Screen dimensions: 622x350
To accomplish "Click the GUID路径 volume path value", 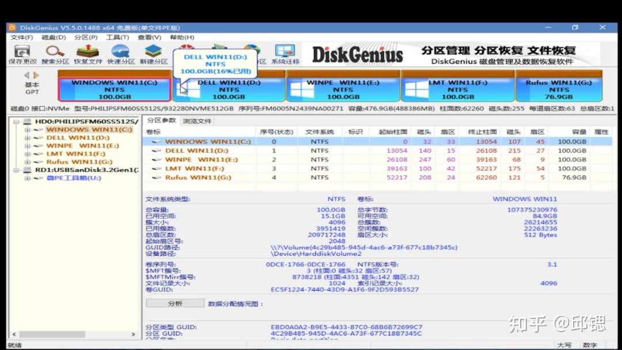I will click(364, 248).
